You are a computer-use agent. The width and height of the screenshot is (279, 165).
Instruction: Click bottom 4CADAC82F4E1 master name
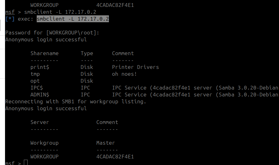[115, 157]
